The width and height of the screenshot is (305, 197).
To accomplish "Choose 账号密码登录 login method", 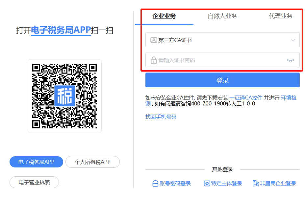I will coord(171,184).
